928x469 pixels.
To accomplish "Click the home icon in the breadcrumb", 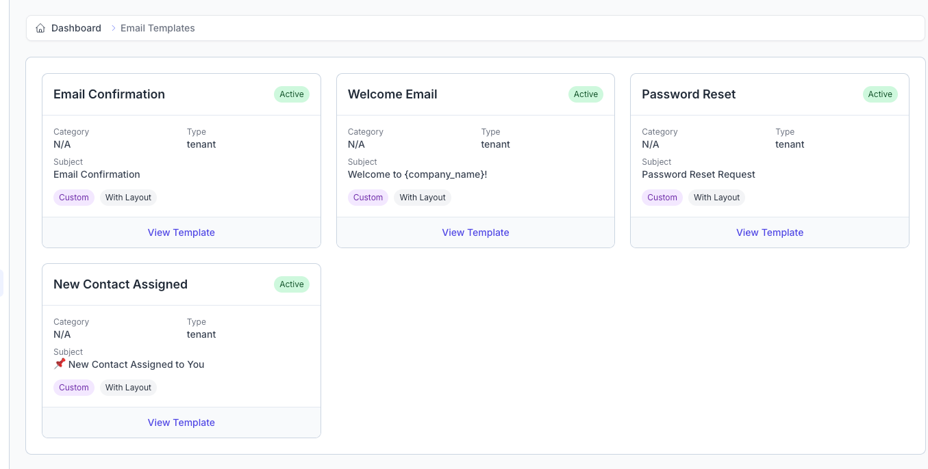I will (x=40, y=28).
